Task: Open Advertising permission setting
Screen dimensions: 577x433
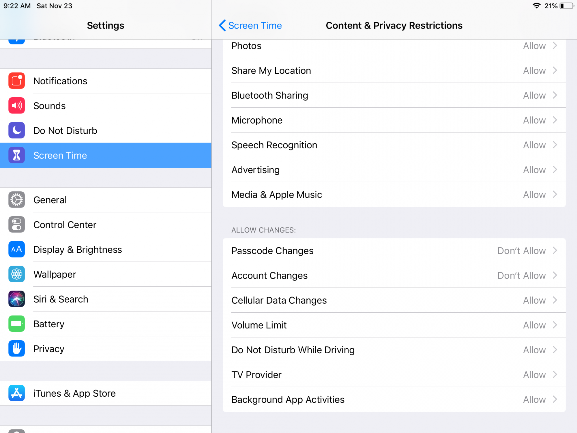Action: pos(394,170)
